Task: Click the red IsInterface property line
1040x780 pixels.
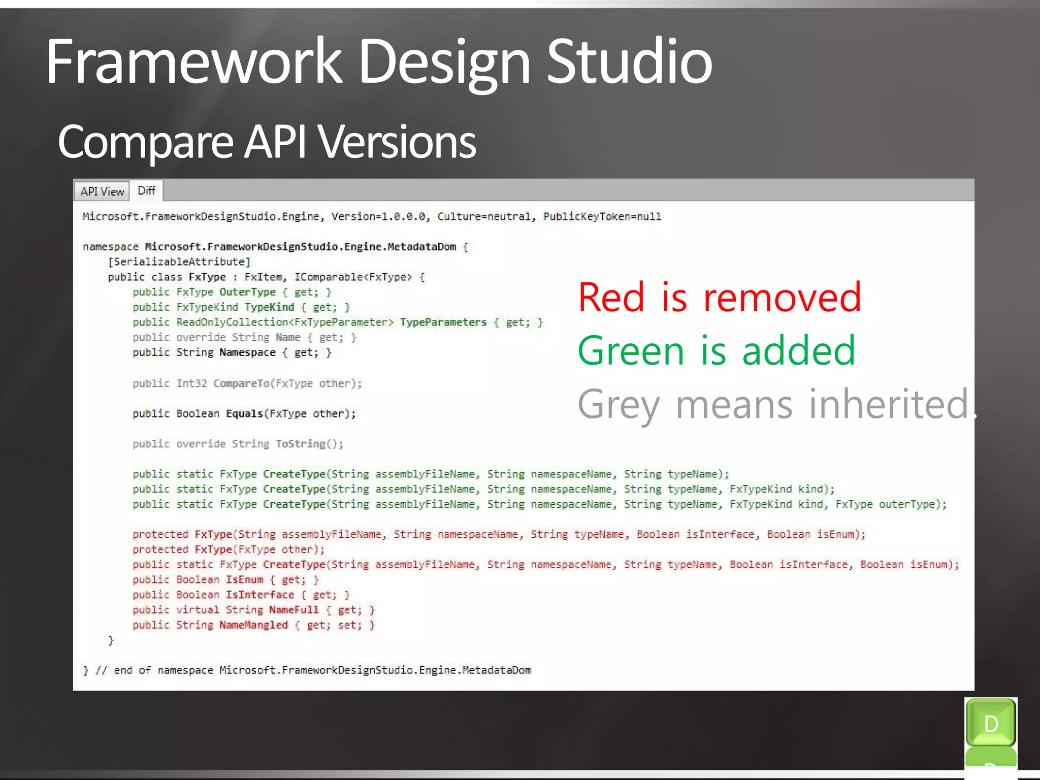Action: [241, 595]
